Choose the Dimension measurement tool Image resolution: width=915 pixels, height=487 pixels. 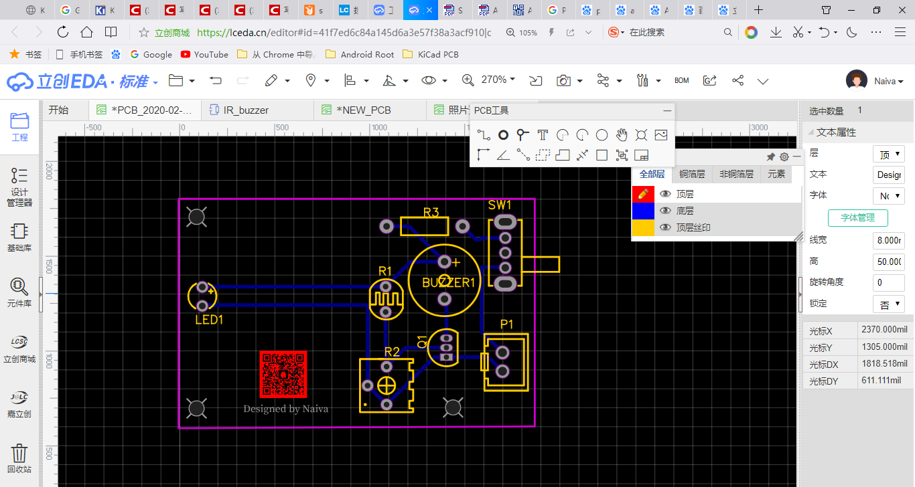[x=582, y=155]
